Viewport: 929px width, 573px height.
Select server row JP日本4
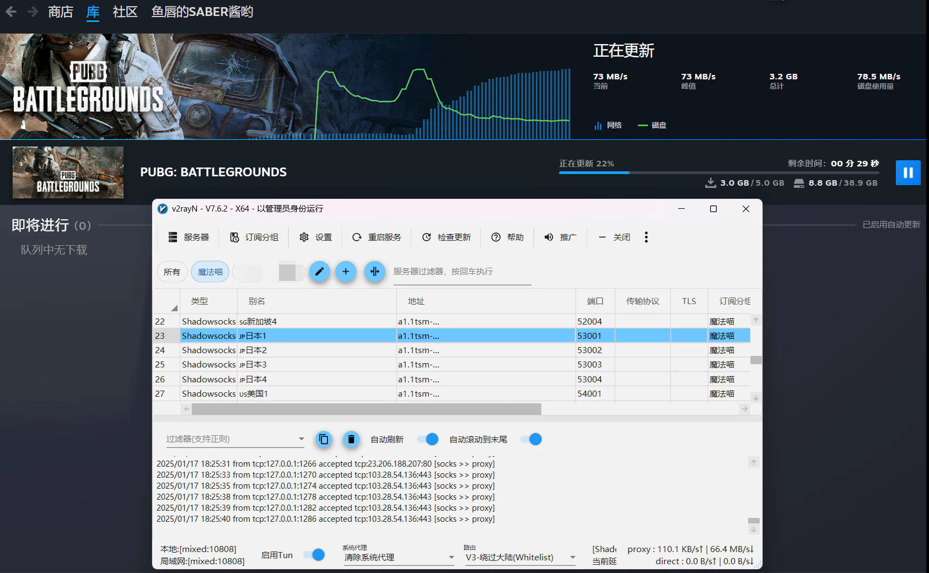point(452,379)
